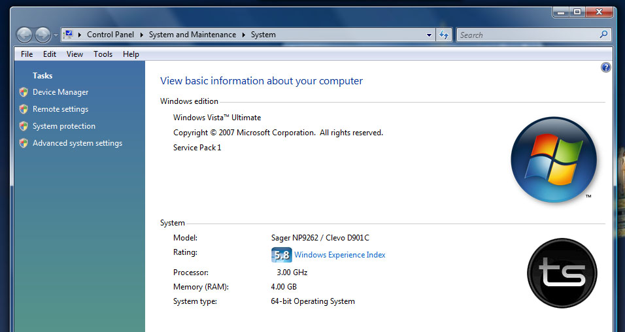Open the View menu
The width and height of the screenshot is (625, 332).
tap(75, 54)
